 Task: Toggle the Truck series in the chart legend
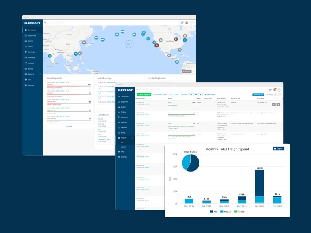239,212
